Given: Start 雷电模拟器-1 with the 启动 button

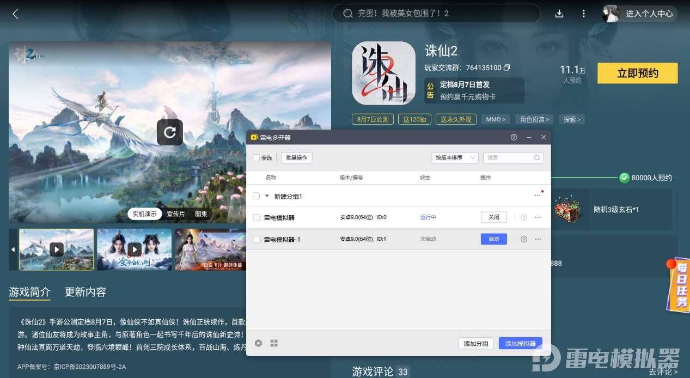Looking at the screenshot, I should pos(493,239).
